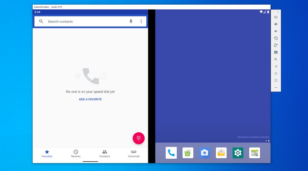The height and width of the screenshot is (171, 308).
Task: Open the Voicemail tab
Action: coord(134,154)
